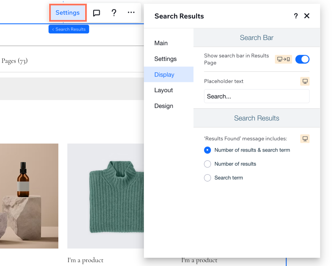The width and height of the screenshot is (333, 266).
Task: Click the blue Search Results breadcrumb label
Action: pyautogui.click(x=69, y=29)
